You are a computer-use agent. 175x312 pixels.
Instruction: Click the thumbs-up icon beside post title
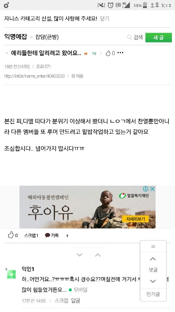(108, 53)
